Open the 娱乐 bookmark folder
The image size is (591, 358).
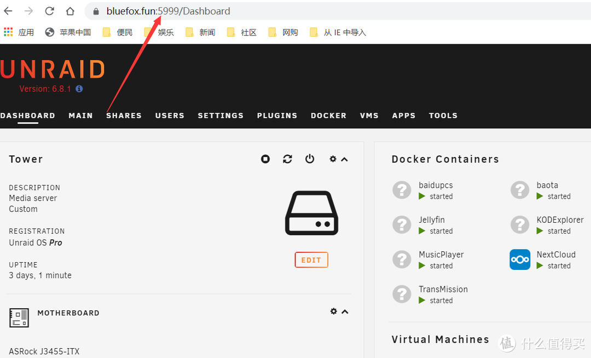[159, 32]
